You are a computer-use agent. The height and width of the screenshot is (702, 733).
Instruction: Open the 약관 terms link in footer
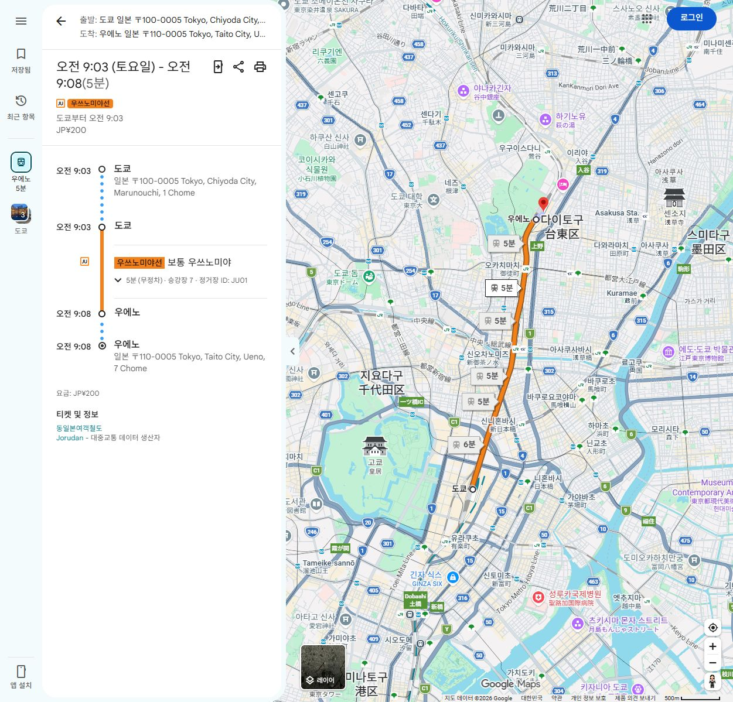(x=557, y=698)
